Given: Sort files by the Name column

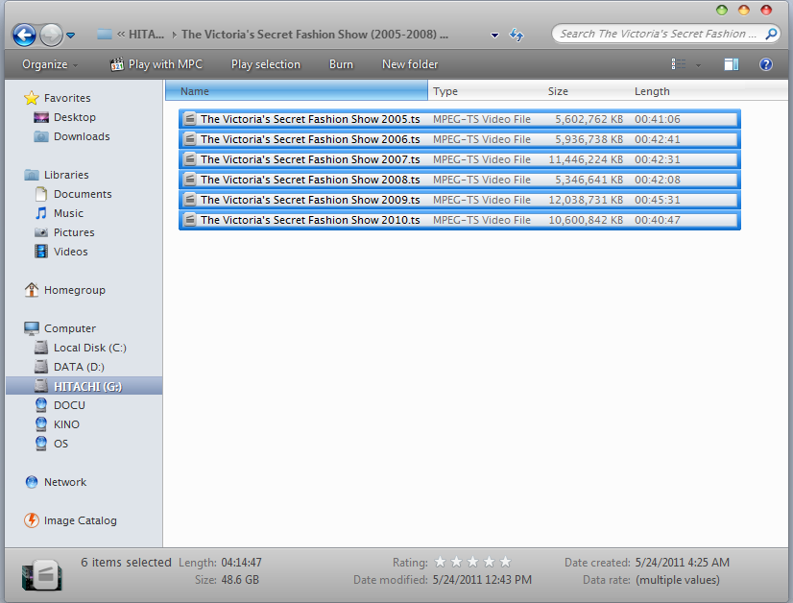Looking at the screenshot, I should click(297, 91).
